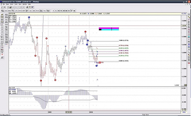The height and width of the screenshot is (116, 191).
Task: Select the CCI indicator button
Action: [x=6, y=11]
